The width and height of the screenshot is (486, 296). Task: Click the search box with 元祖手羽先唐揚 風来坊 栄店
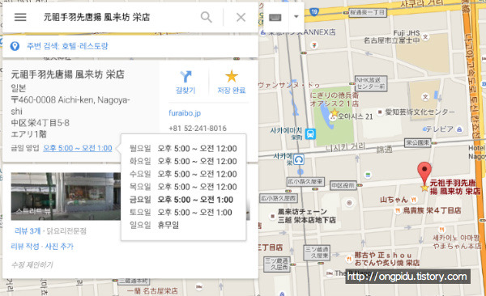[96, 17]
